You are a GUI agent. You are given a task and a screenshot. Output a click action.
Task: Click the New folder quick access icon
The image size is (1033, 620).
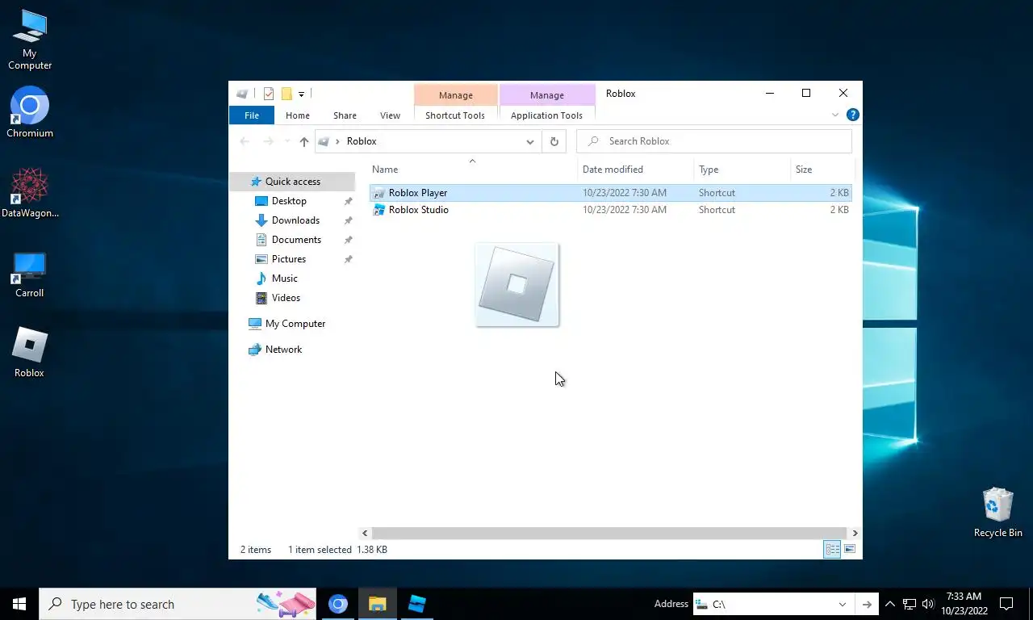pos(286,94)
